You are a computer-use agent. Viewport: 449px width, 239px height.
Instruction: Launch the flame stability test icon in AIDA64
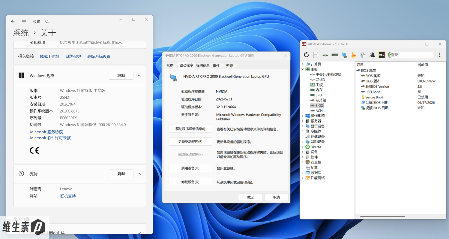click(354, 55)
